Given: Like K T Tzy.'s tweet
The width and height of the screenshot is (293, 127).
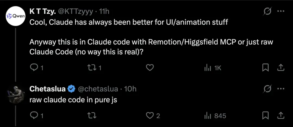Looking at the screenshot, I should [x=150, y=68].
